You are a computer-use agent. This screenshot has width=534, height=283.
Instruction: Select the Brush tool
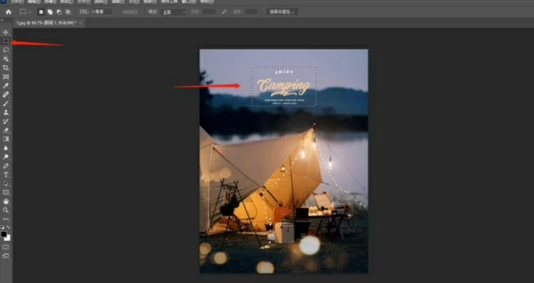(x=6, y=104)
